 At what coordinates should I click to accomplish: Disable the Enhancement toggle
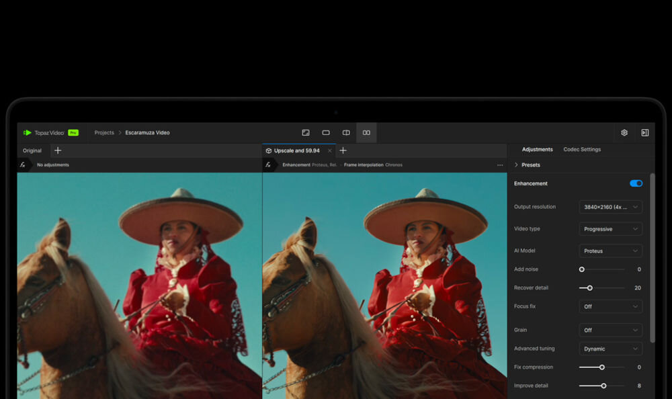point(636,183)
